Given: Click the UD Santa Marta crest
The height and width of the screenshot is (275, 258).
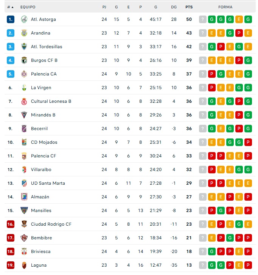Looking at the screenshot, I should (x=24, y=183).
